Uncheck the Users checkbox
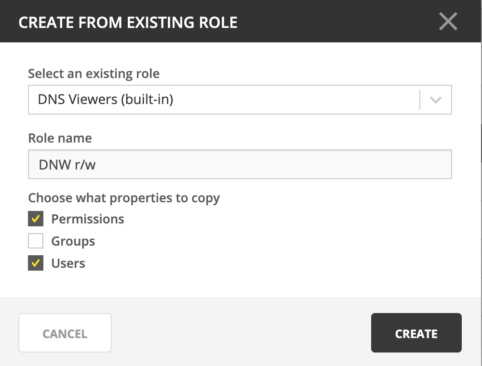This screenshot has height=366, width=482. (x=36, y=263)
